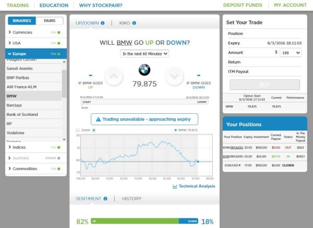The width and height of the screenshot is (313, 228).
Task: Click the UP arrow round button
Action: coord(114,76)
